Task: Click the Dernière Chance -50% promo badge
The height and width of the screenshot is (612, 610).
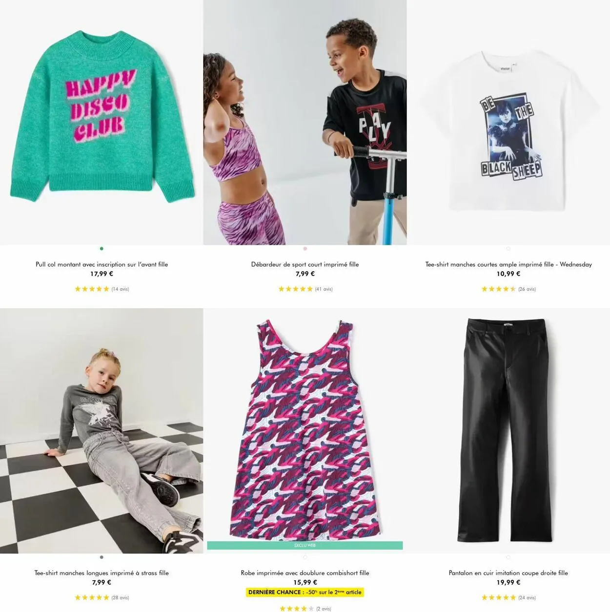Action: tap(305, 592)
